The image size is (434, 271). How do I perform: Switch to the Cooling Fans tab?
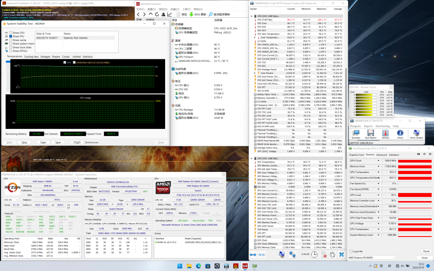pos(31,57)
